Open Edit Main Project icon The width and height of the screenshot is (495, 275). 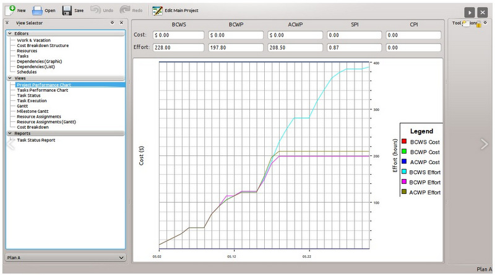click(157, 11)
